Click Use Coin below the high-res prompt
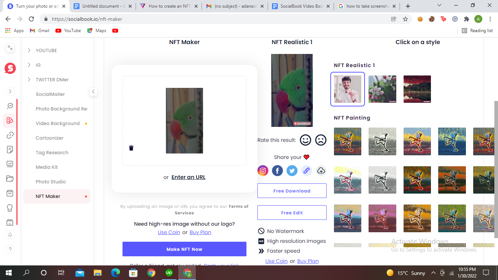 (169, 232)
